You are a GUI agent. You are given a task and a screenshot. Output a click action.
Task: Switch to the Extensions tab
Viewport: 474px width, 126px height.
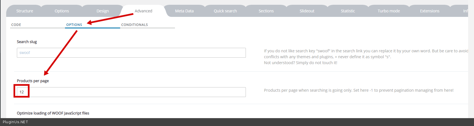[x=429, y=11]
